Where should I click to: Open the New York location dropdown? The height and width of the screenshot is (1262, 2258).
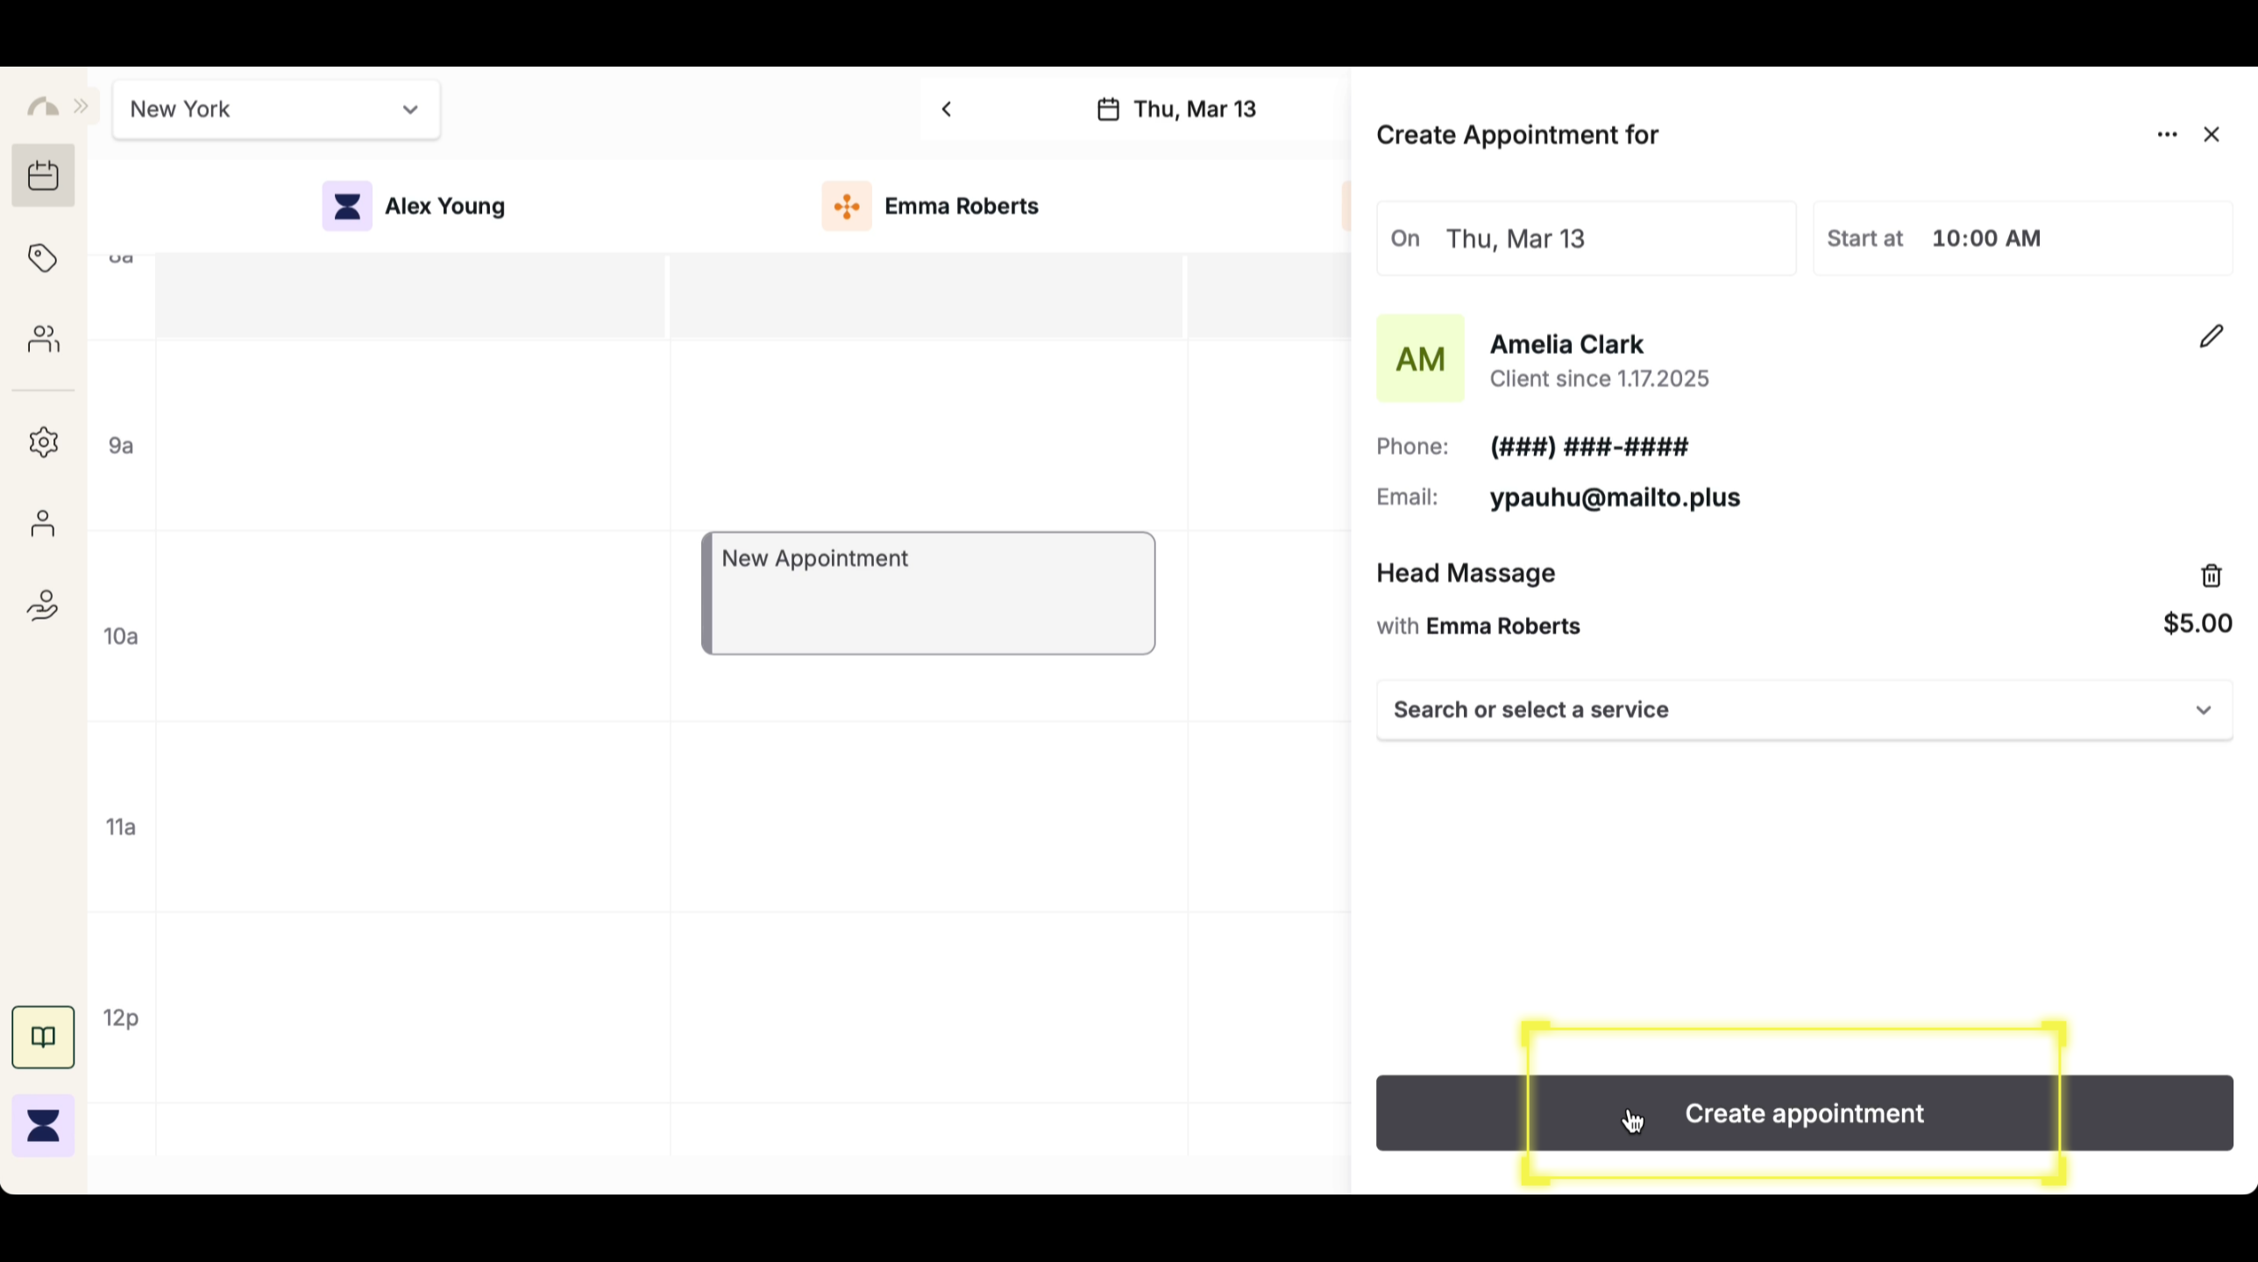(276, 110)
